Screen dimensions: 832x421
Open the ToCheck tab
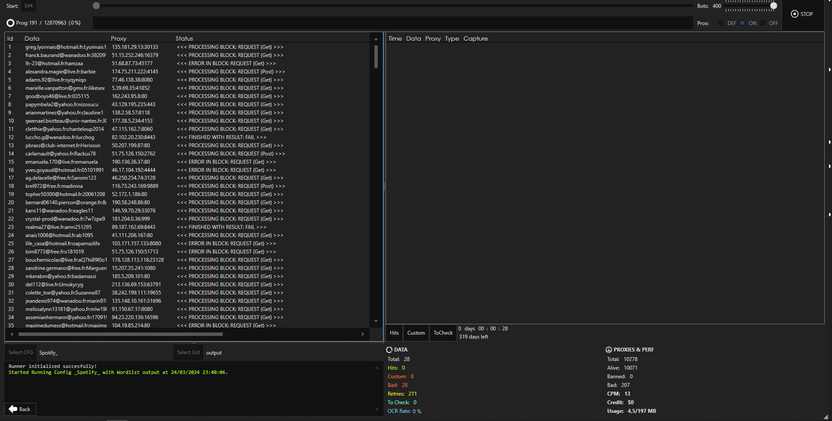[443, 333]
